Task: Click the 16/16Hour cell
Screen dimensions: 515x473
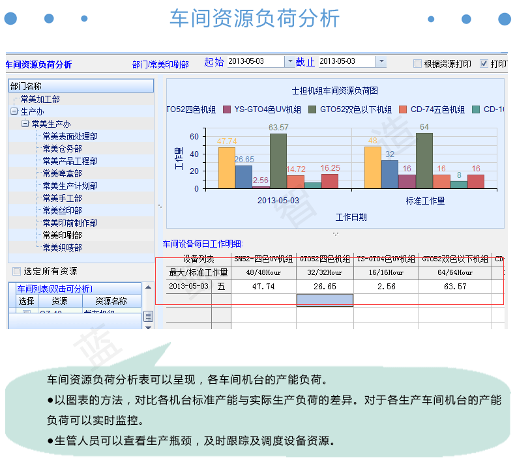Action: click(x=386, y=272)
